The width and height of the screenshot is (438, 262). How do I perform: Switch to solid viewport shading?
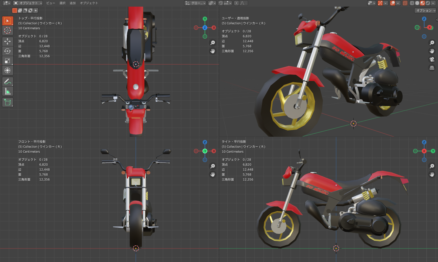[417, 3]
